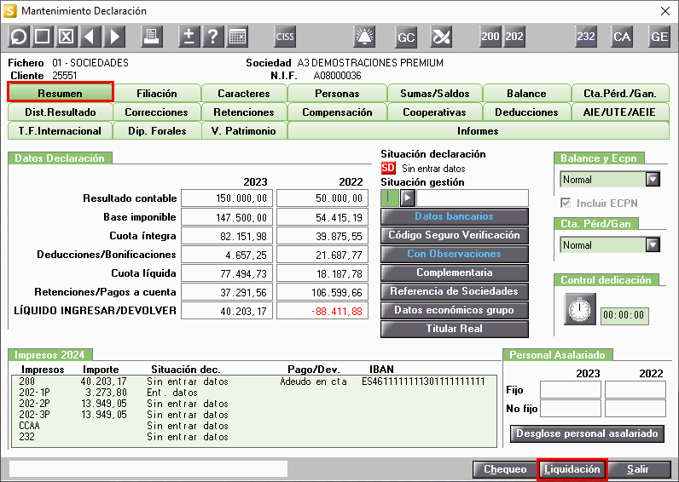Click the CISS toolbar icon
679x482 pixels.
pos(285,37)
